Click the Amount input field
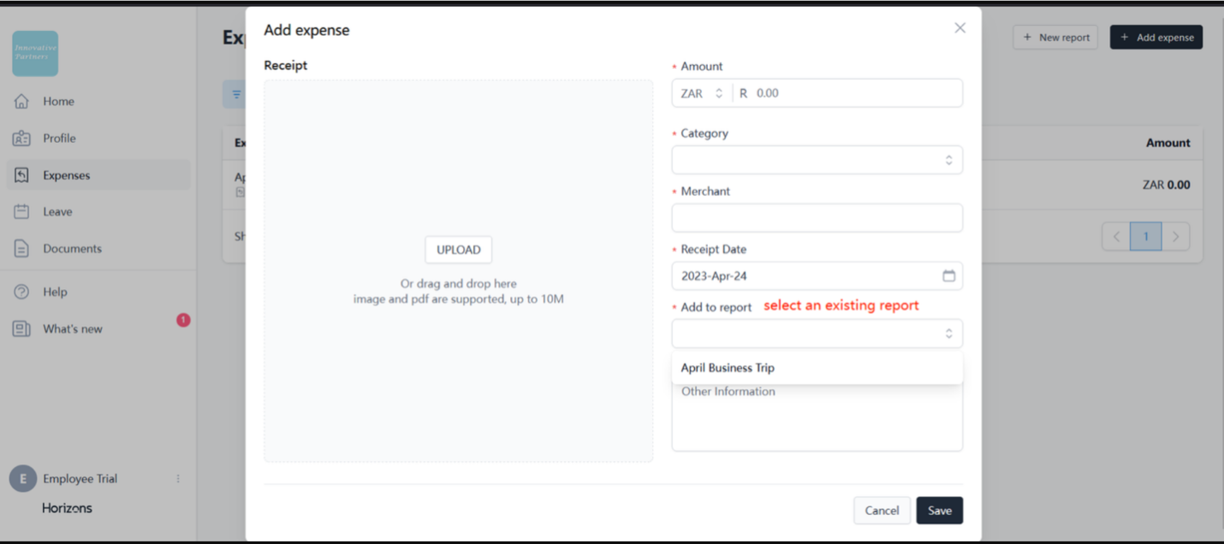1224x544 pixels. tap(852, 93)
